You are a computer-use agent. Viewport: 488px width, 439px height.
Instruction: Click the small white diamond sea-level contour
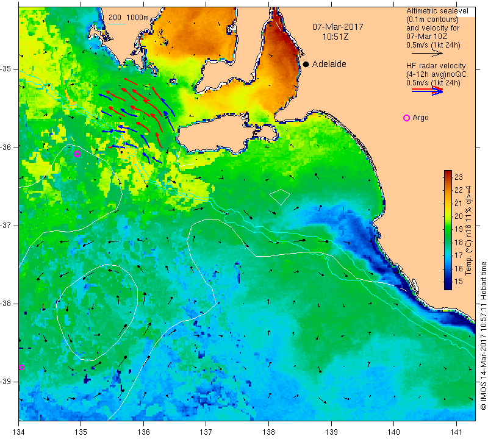coord(280,197)
